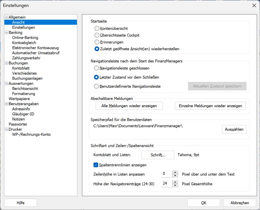Collapse the Auswertungen tree node
Image resolution: width=260 pixels, height=210 pixels.
click(x=6, y=83)
